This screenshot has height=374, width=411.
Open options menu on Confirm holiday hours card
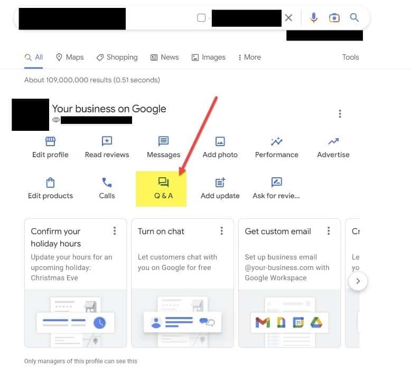[x=115, y=231]
